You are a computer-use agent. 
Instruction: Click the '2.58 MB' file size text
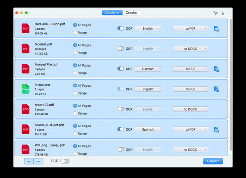40,74
